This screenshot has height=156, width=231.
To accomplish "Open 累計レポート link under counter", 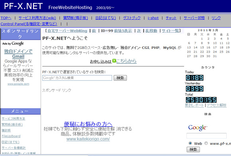I will coord(194,105).
